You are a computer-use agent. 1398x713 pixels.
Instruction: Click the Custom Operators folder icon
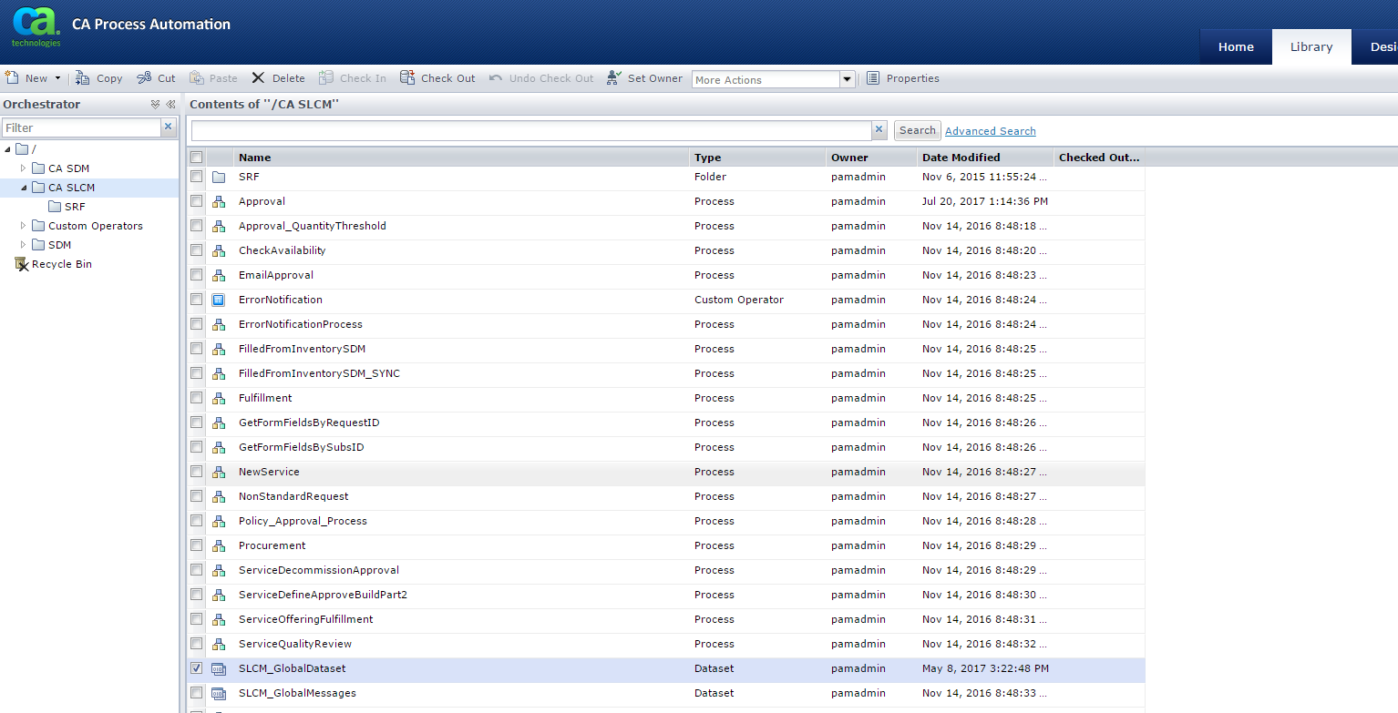38,226
